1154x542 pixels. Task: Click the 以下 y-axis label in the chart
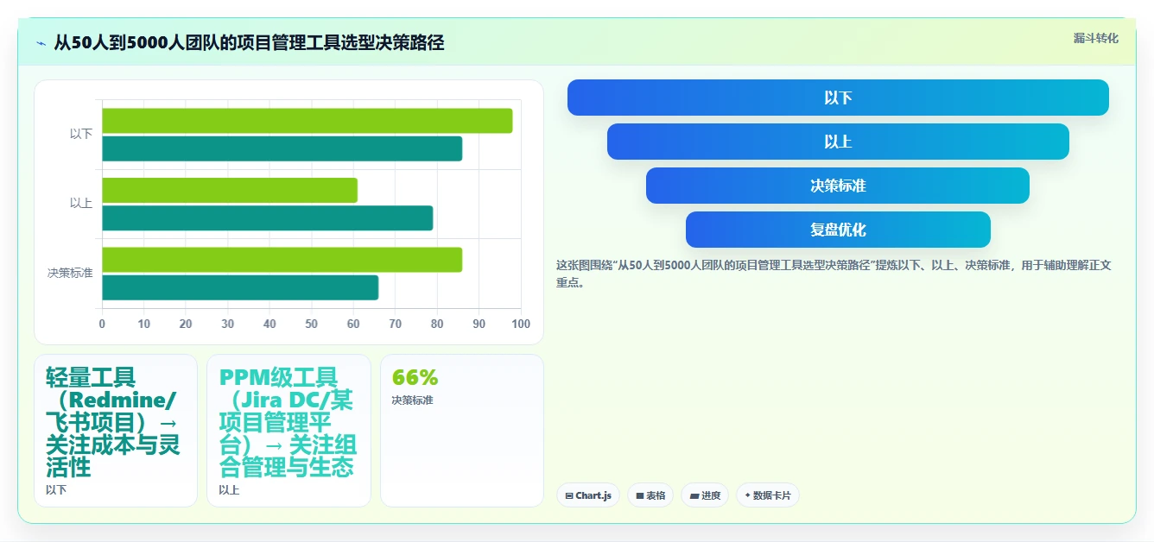pyautogui.click(x=81, y=134)
